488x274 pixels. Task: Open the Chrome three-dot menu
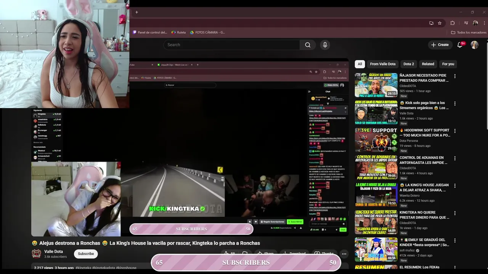[x=485, y=23]
